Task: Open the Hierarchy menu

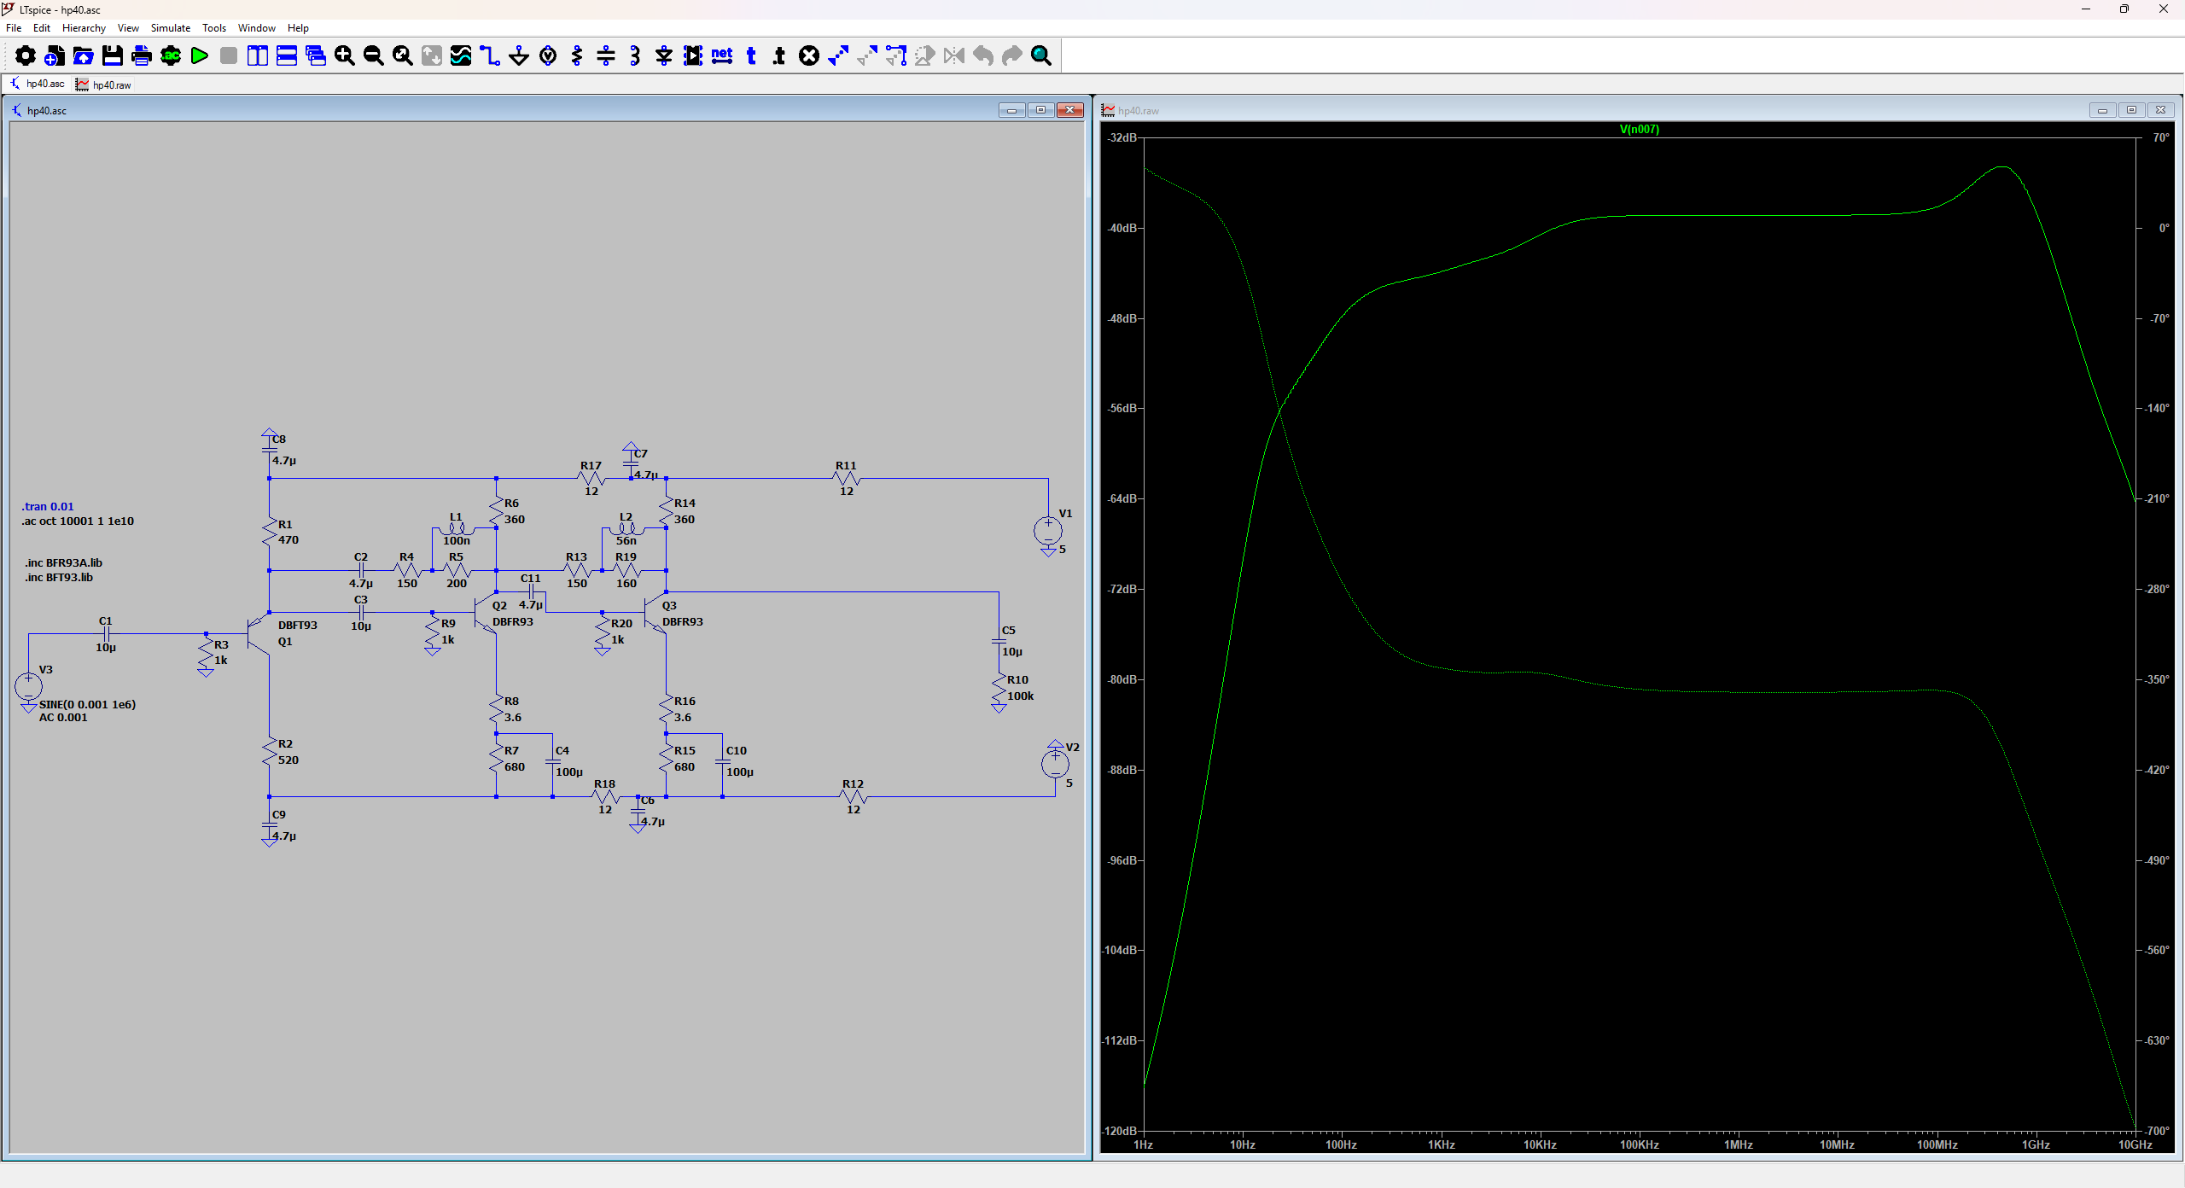Action: pos(84,28)
